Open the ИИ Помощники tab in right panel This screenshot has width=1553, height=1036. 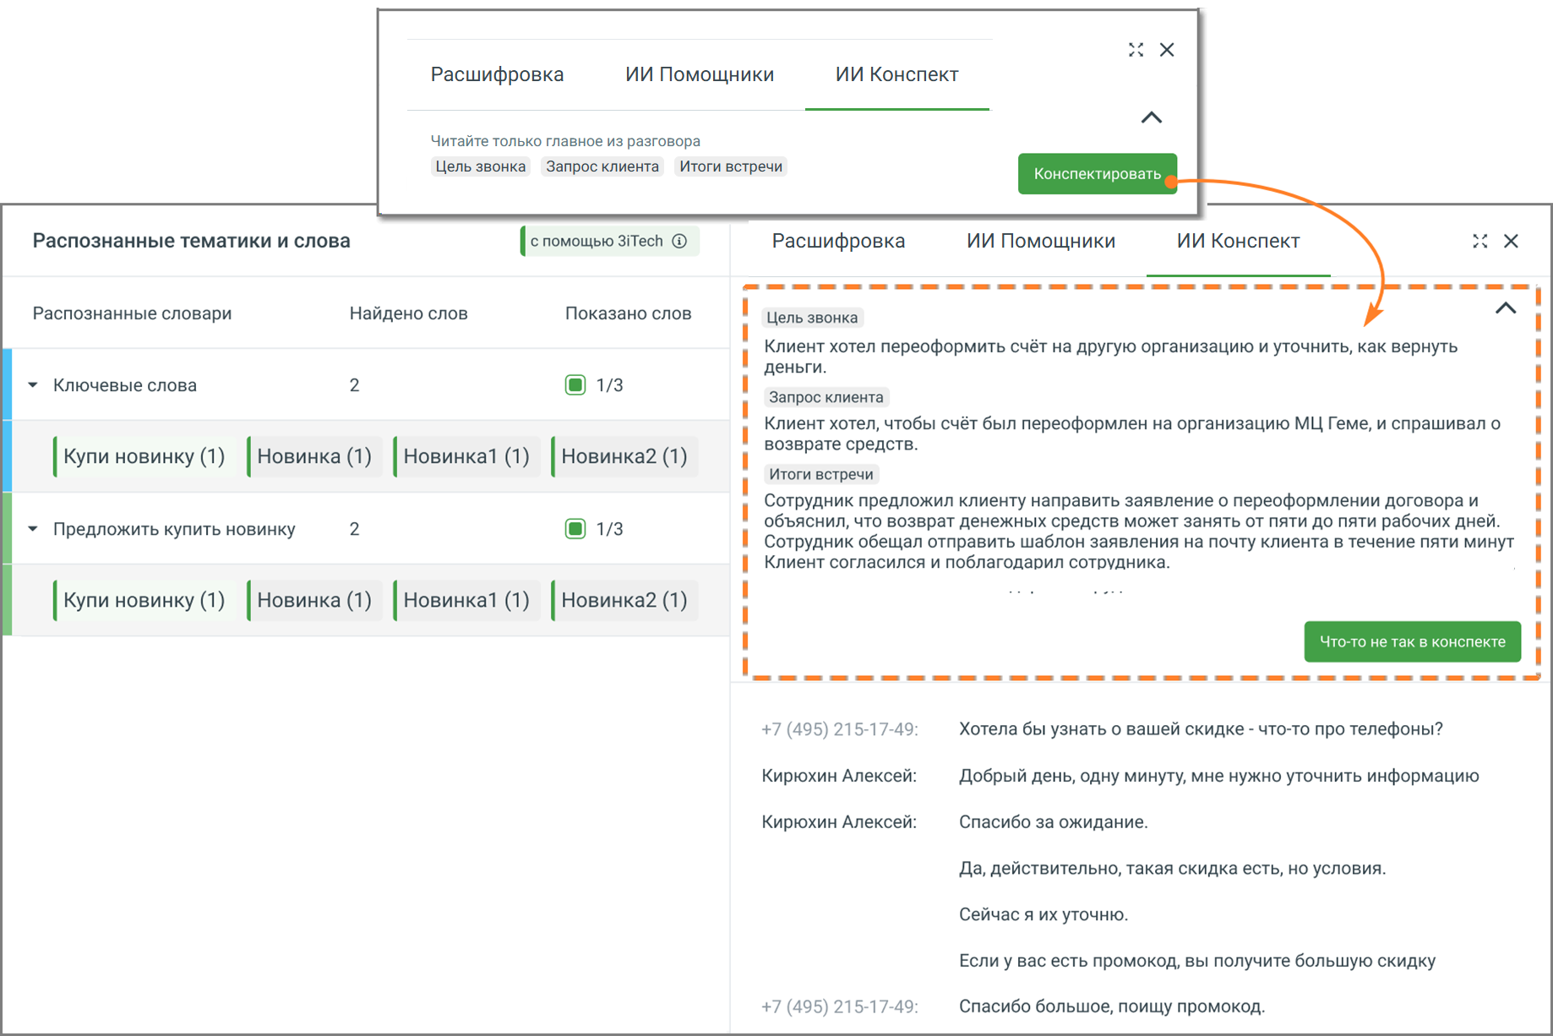(x=1040, y=241)
